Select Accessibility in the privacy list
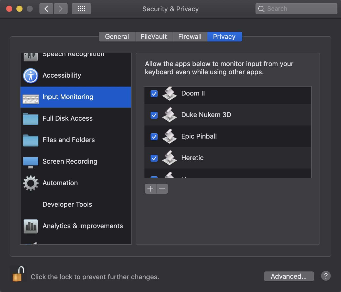Screen dimensions: 341x292 (x=76, y=76)
